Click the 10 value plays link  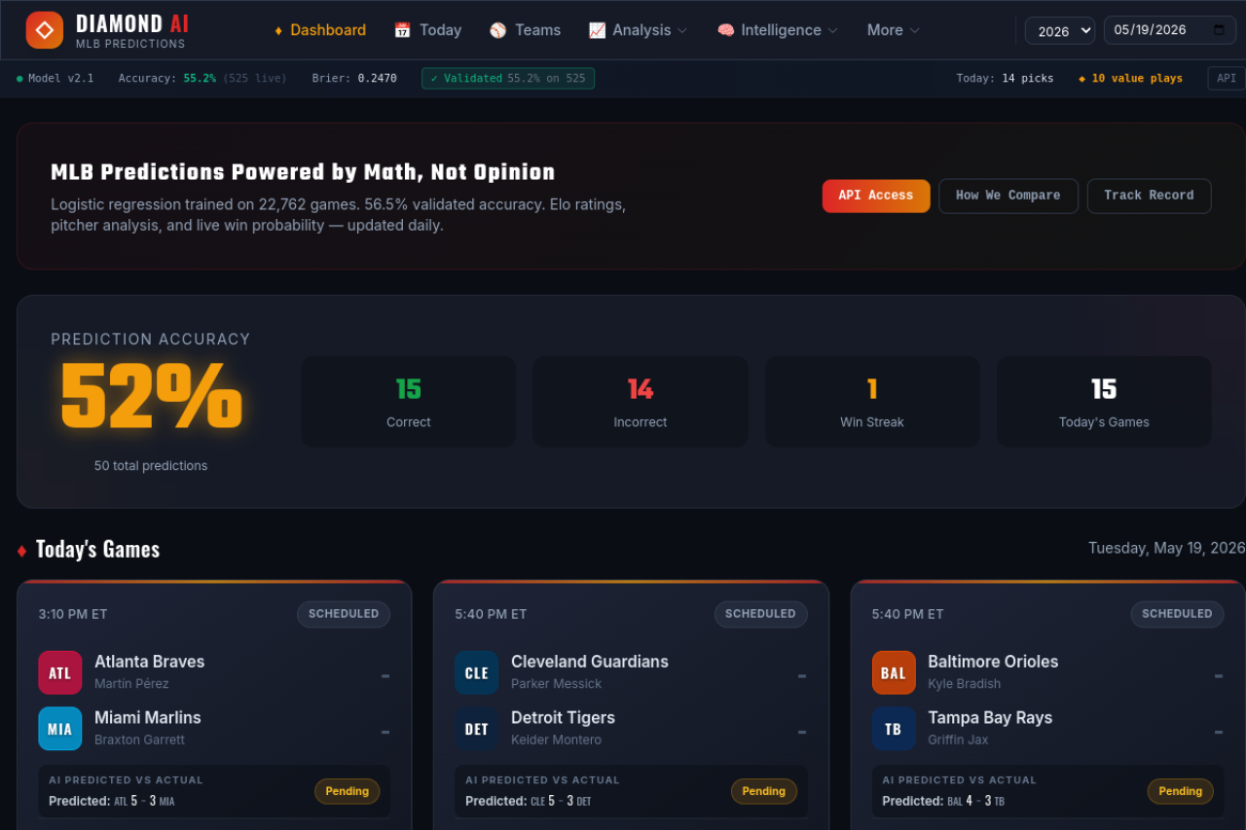(x=1130, y=79)
